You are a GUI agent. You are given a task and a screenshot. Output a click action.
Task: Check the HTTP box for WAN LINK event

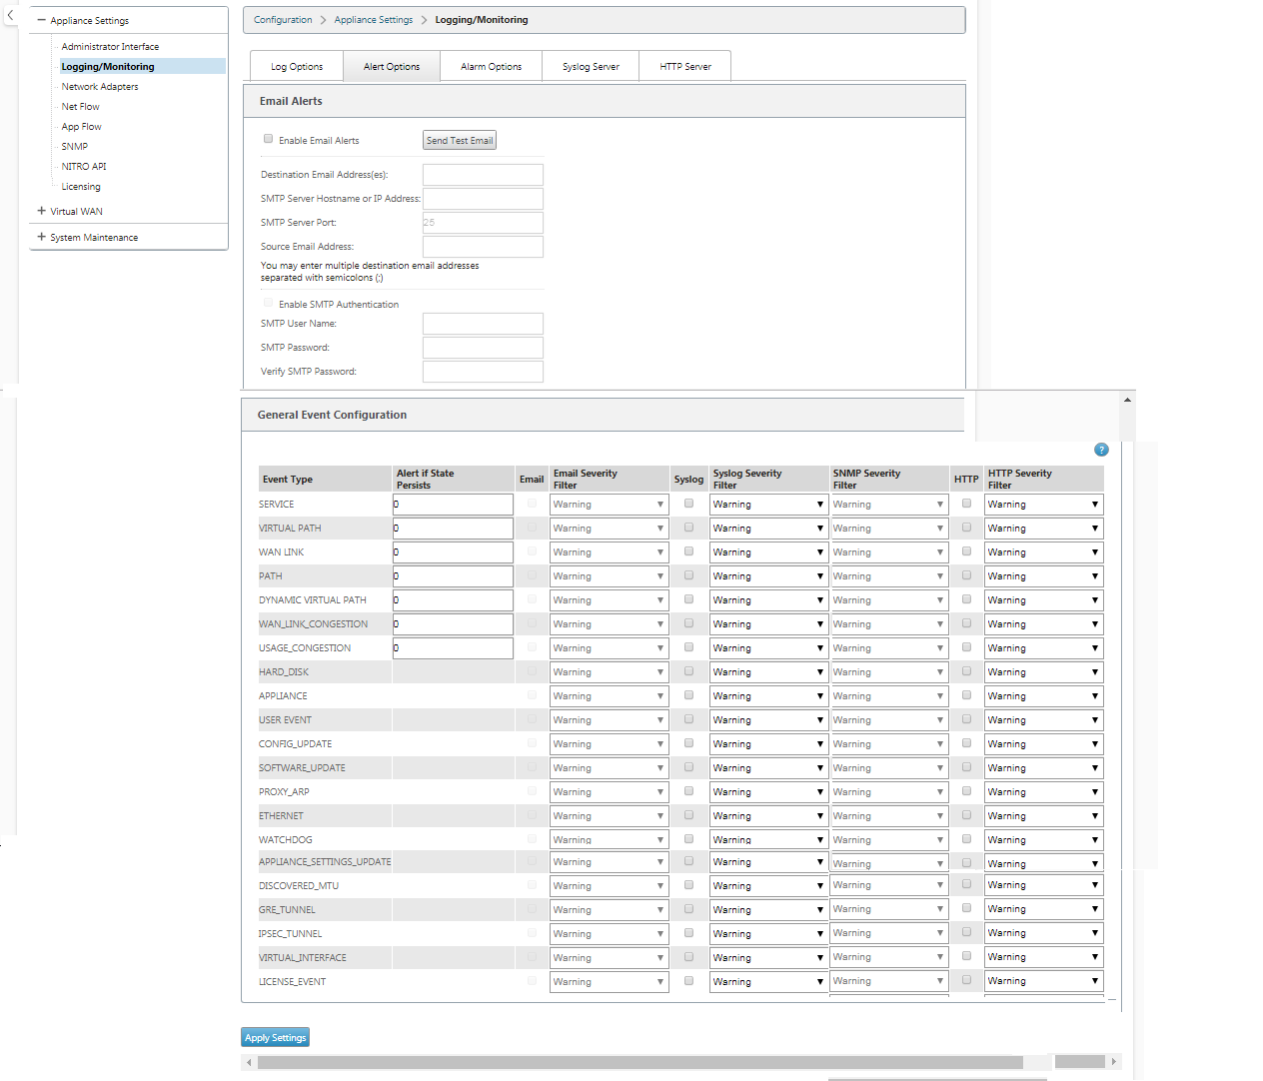pos(966,551)
